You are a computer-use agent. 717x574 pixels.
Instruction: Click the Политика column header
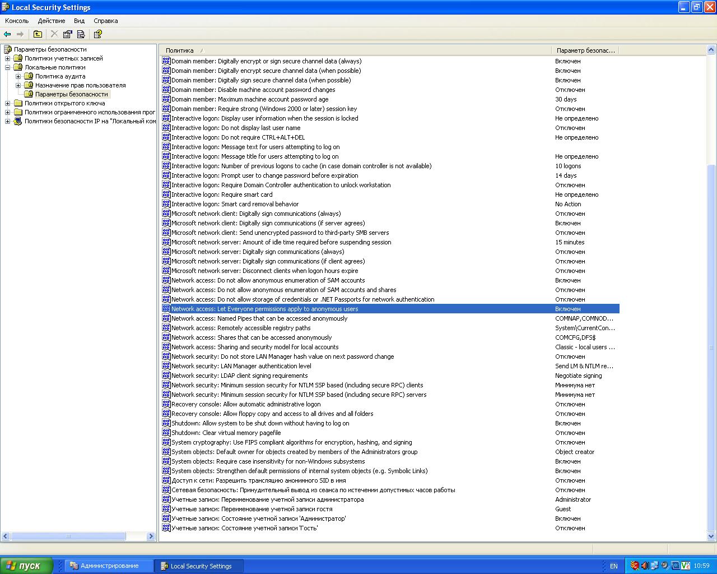coord(179,50)
